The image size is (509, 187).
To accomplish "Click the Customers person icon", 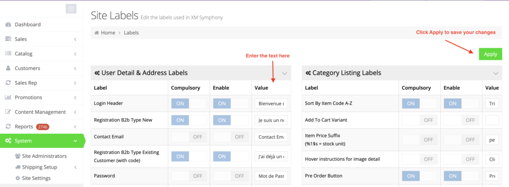I will pyautogui.click(x=8, y=68).
